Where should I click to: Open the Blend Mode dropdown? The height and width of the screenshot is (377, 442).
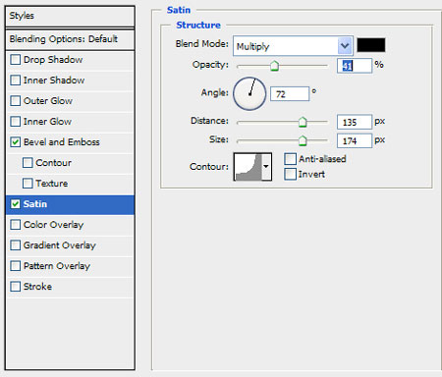[x=293, y=45]
